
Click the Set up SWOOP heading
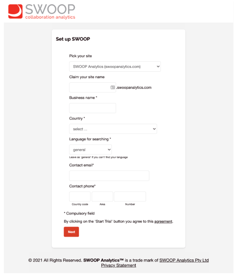pyautogui.click(x=73, y=39)
